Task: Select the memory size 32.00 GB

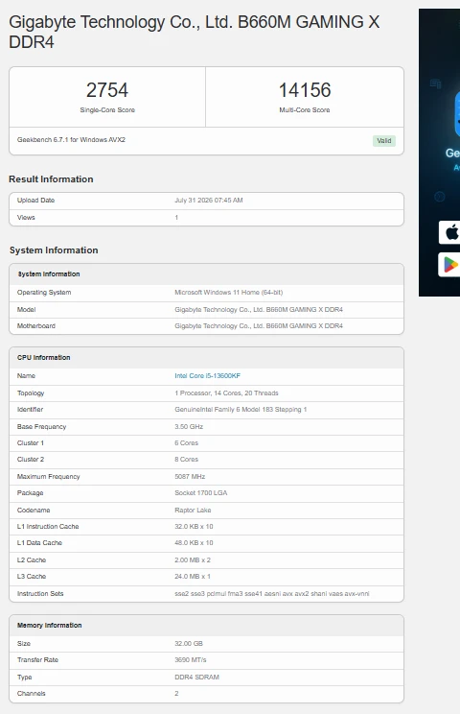Action: tap(189, 644)
